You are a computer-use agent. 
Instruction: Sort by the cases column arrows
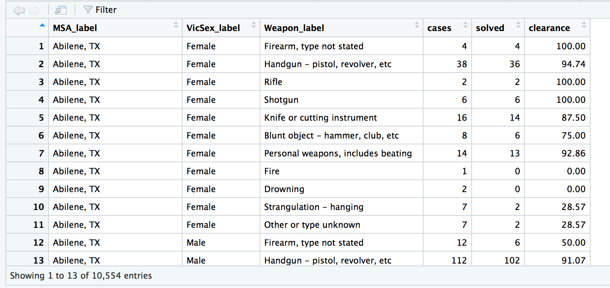click(465, 25)
